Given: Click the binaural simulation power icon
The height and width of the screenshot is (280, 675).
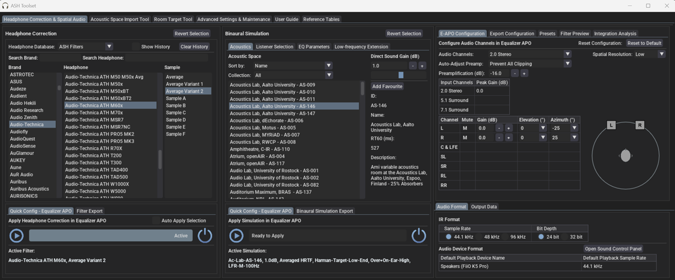Looking at the screenshot, I should [x=419, y=236].
